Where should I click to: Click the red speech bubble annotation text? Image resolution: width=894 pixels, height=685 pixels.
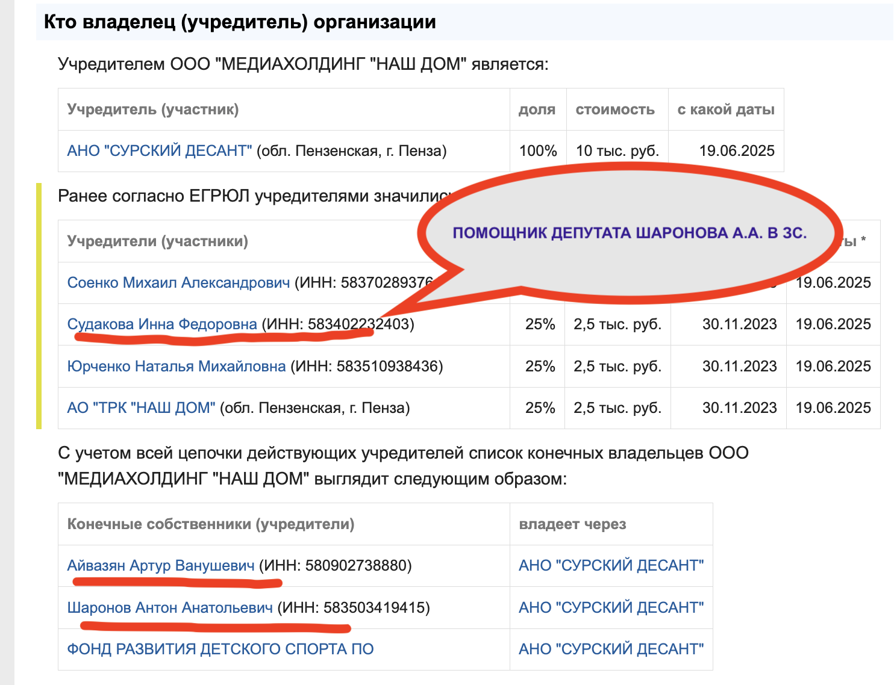click(630, 233)
